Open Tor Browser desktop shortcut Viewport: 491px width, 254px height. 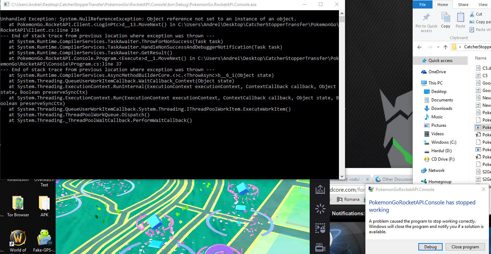pyautogui.click(x=18, y=206)
